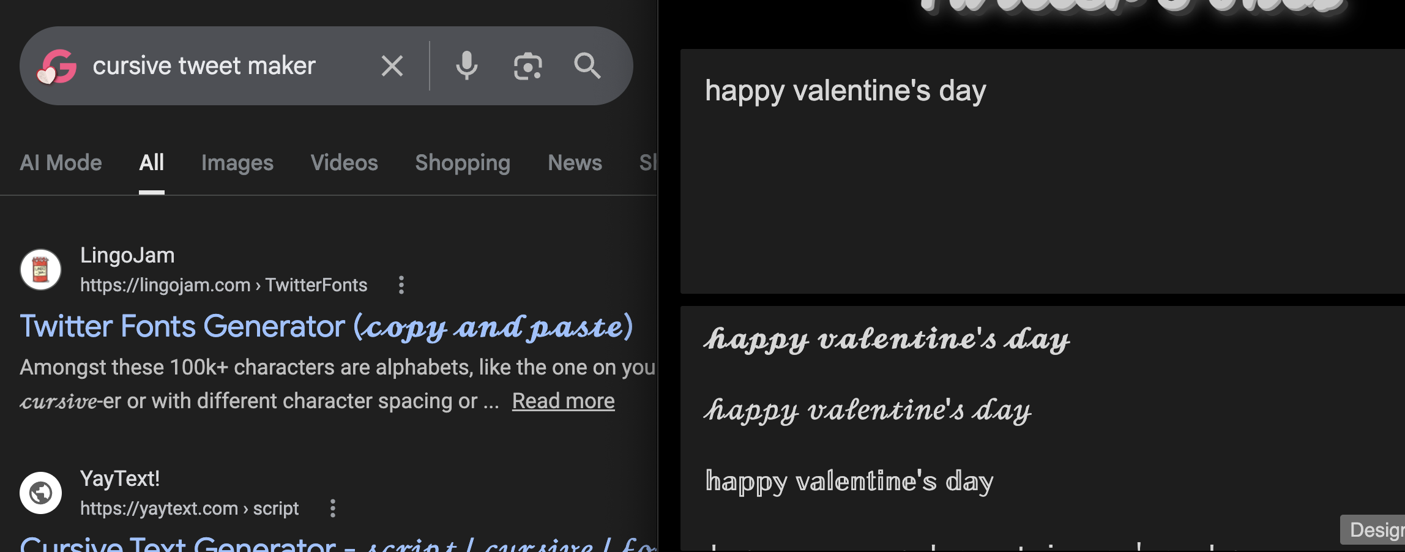
Task: Open the Videos tab
Action: coord(345,163)
